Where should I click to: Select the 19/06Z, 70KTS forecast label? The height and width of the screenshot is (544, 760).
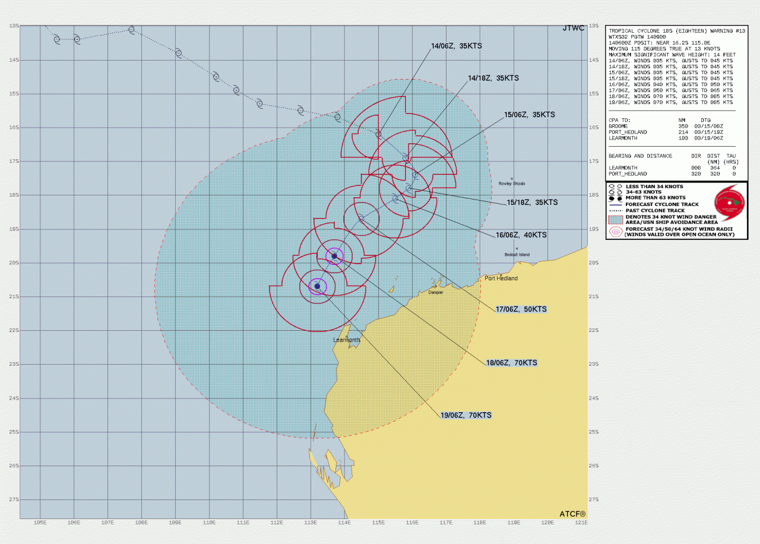(465, 416)
